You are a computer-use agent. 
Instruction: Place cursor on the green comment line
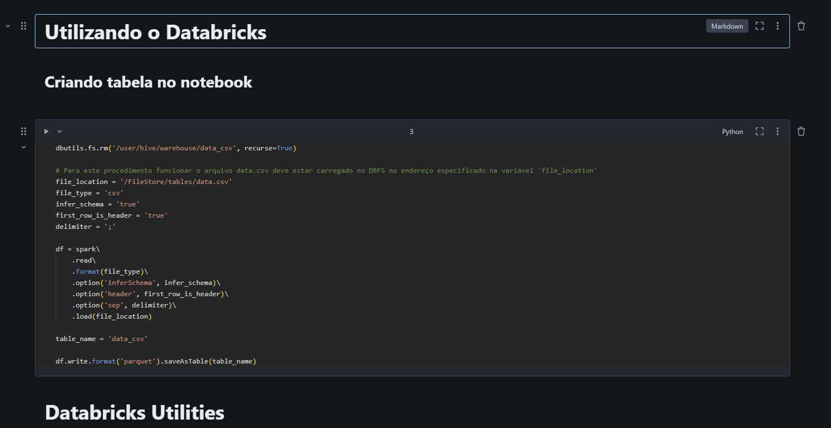(x=326, y=171)
